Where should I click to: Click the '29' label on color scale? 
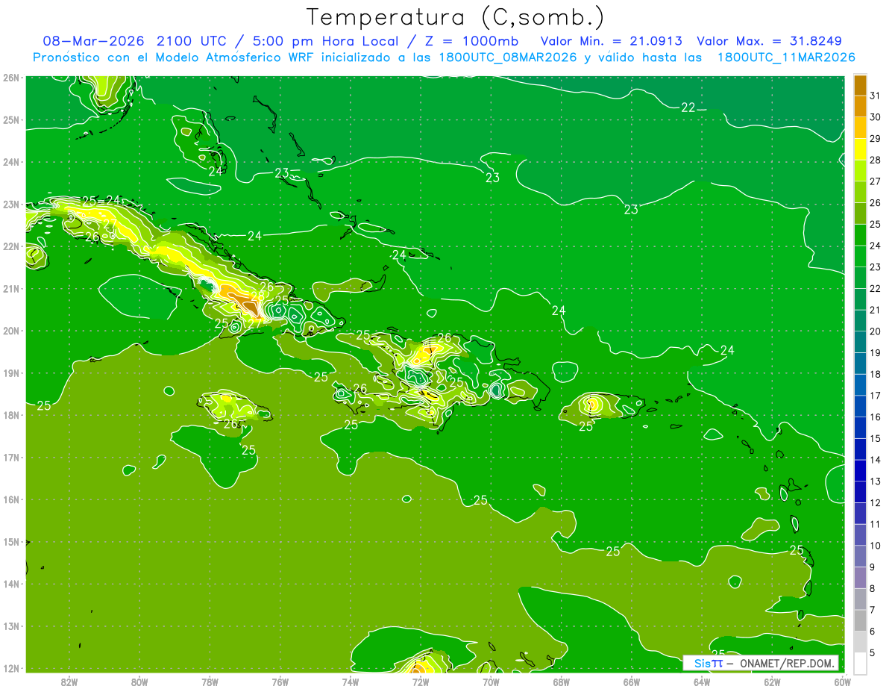click(x=875, y=138)
